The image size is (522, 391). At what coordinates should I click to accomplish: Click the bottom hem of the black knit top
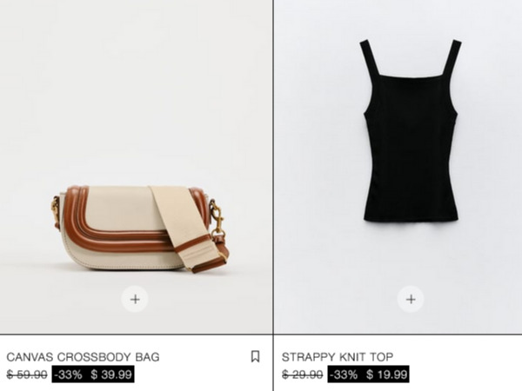pos(411,218)
